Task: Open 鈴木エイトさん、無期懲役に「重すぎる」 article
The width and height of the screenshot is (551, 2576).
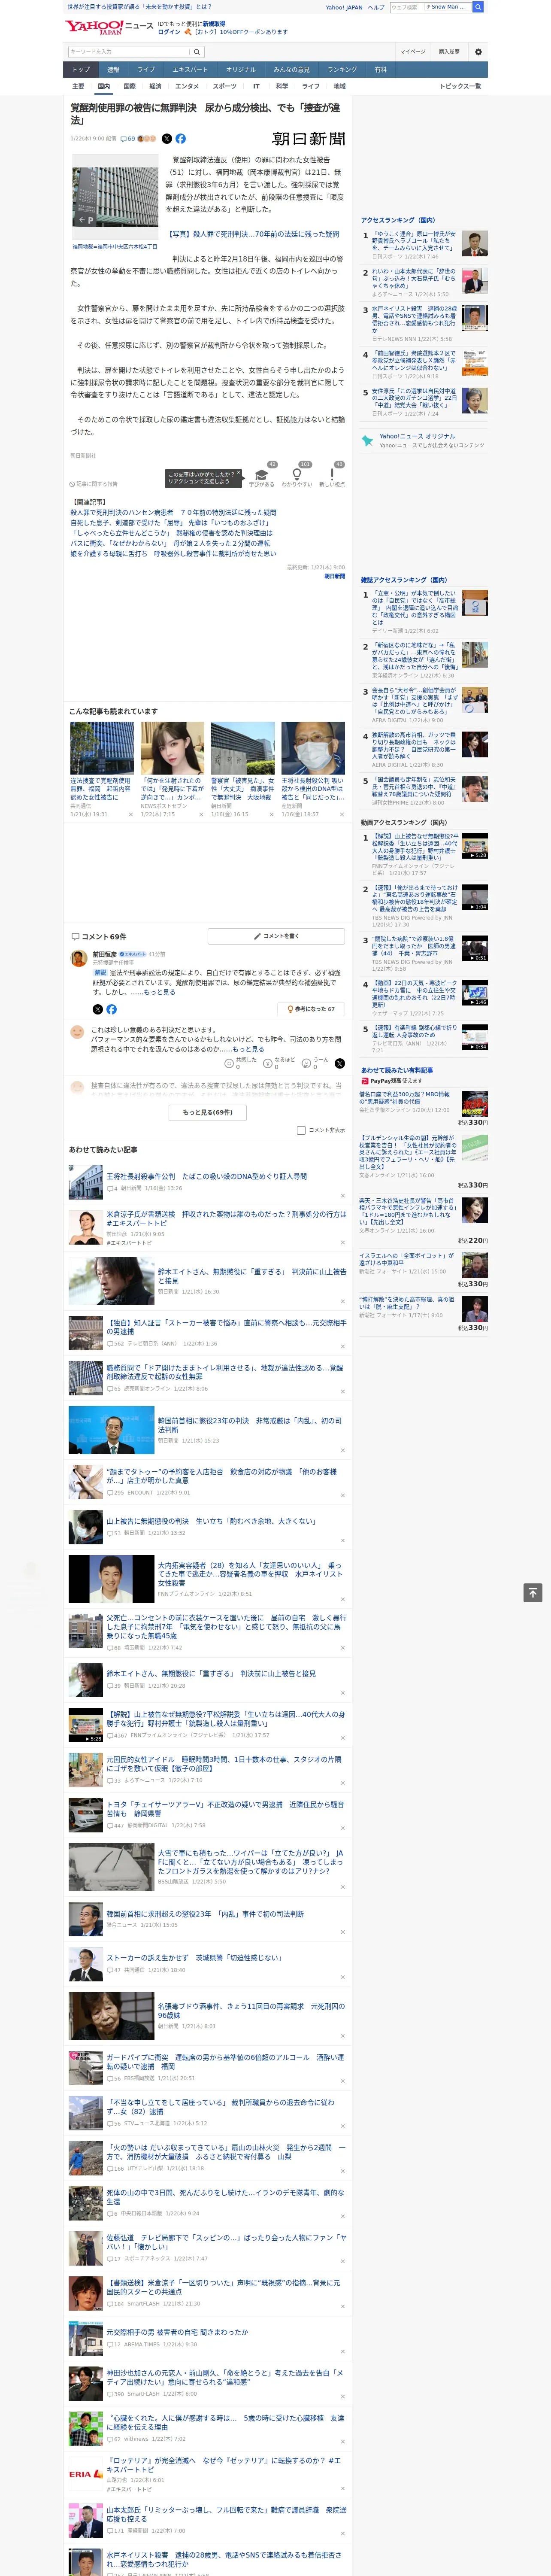Action: (252, 1276)
